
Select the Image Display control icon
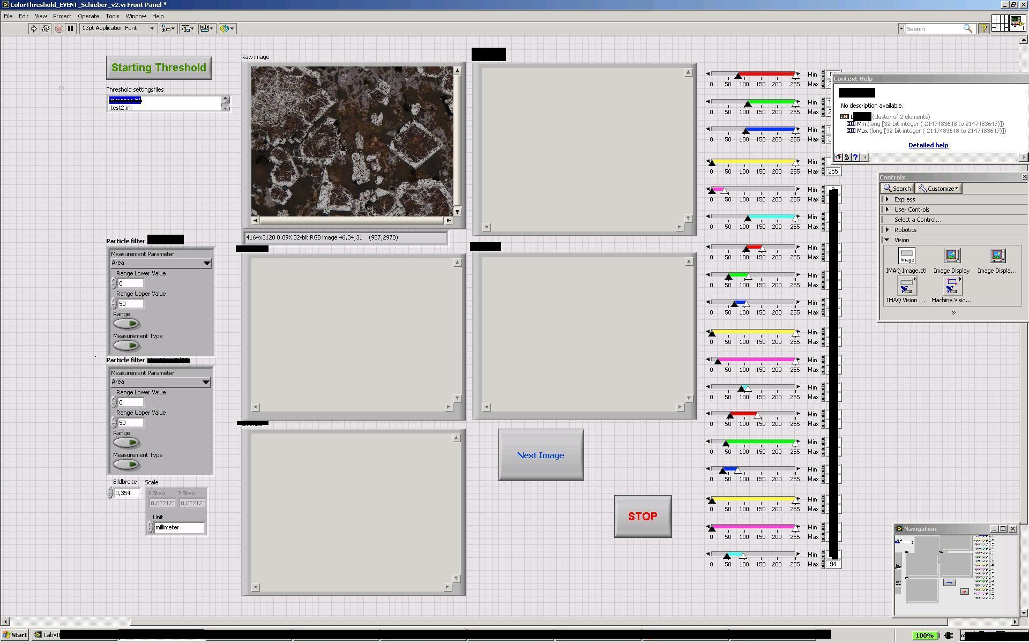click(x=951, y=256)
